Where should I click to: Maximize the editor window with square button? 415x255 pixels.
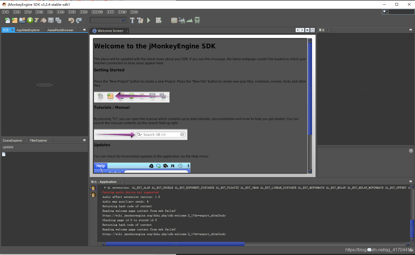[313, 30]
